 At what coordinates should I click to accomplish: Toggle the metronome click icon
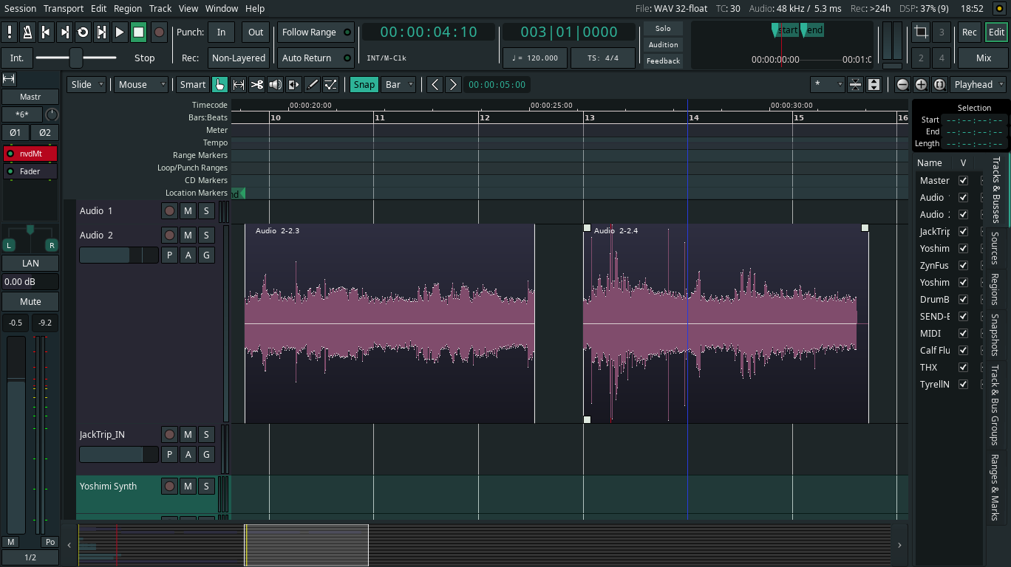(x=27, y=32)
